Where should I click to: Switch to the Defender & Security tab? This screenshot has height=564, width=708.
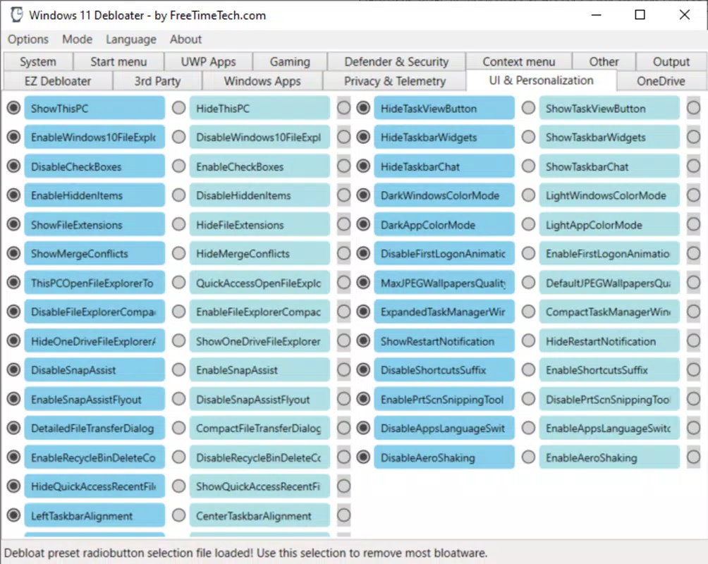[396, 61]
